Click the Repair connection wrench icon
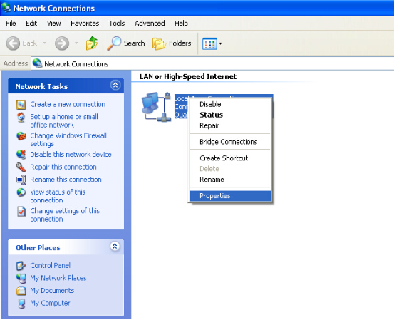 point(21,167)
